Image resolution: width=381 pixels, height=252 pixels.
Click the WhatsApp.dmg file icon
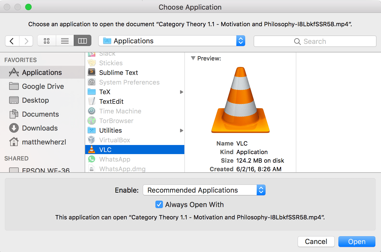coord(92,169)
